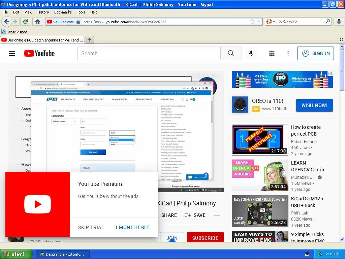This screenshot has width=345, height=259.
Task: Reload the page with the refresh icon
Action: pos(26,22)
